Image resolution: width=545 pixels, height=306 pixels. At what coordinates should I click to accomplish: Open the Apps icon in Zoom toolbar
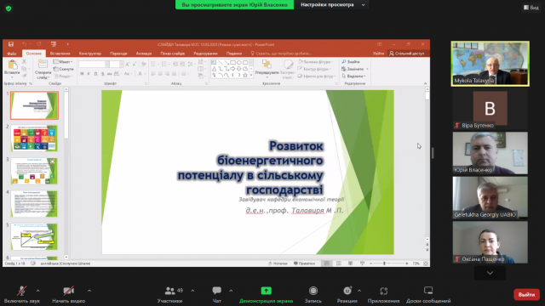coord(384,291)
